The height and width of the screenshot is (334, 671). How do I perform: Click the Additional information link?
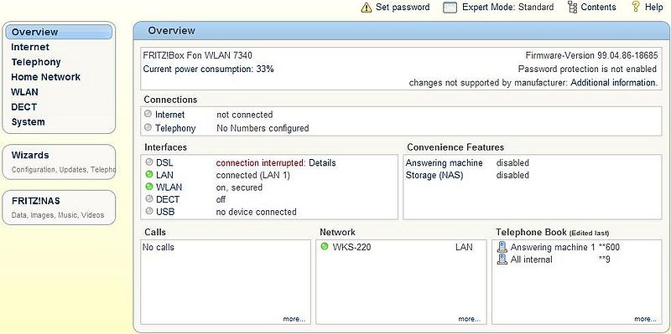[613, 82]
